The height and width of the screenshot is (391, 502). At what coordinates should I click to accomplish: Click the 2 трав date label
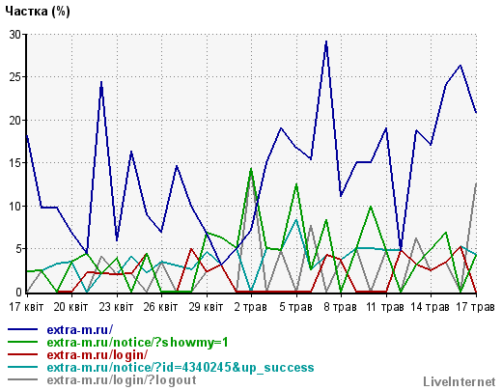click(251, 307)
